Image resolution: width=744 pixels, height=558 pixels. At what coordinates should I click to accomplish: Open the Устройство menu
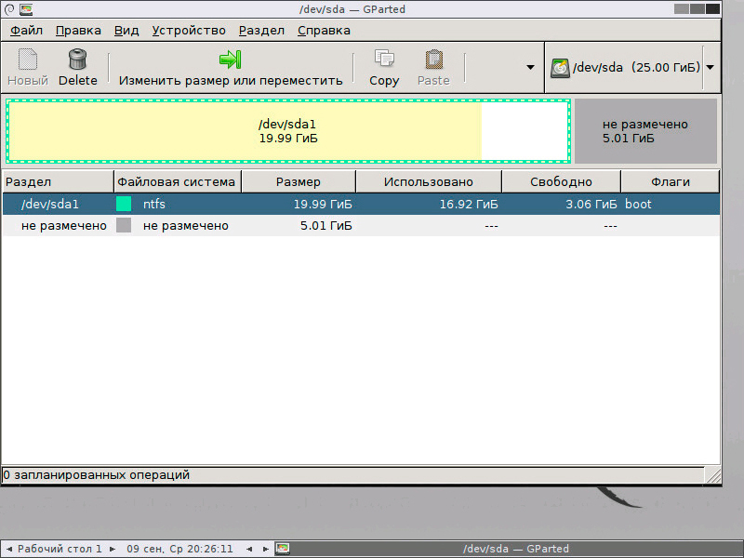point(189,31)
